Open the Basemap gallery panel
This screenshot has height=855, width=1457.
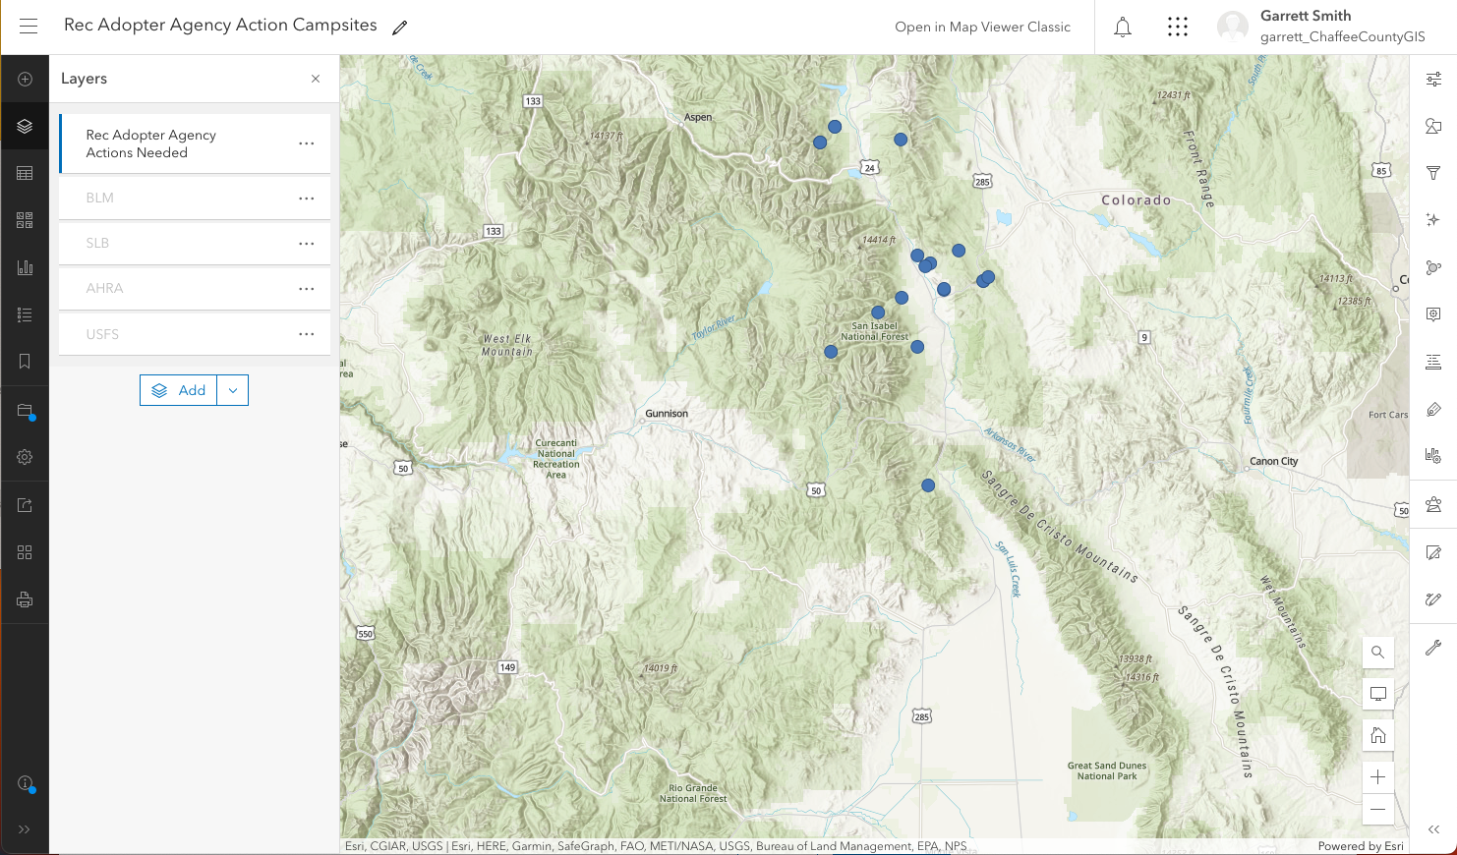(25, 219)
